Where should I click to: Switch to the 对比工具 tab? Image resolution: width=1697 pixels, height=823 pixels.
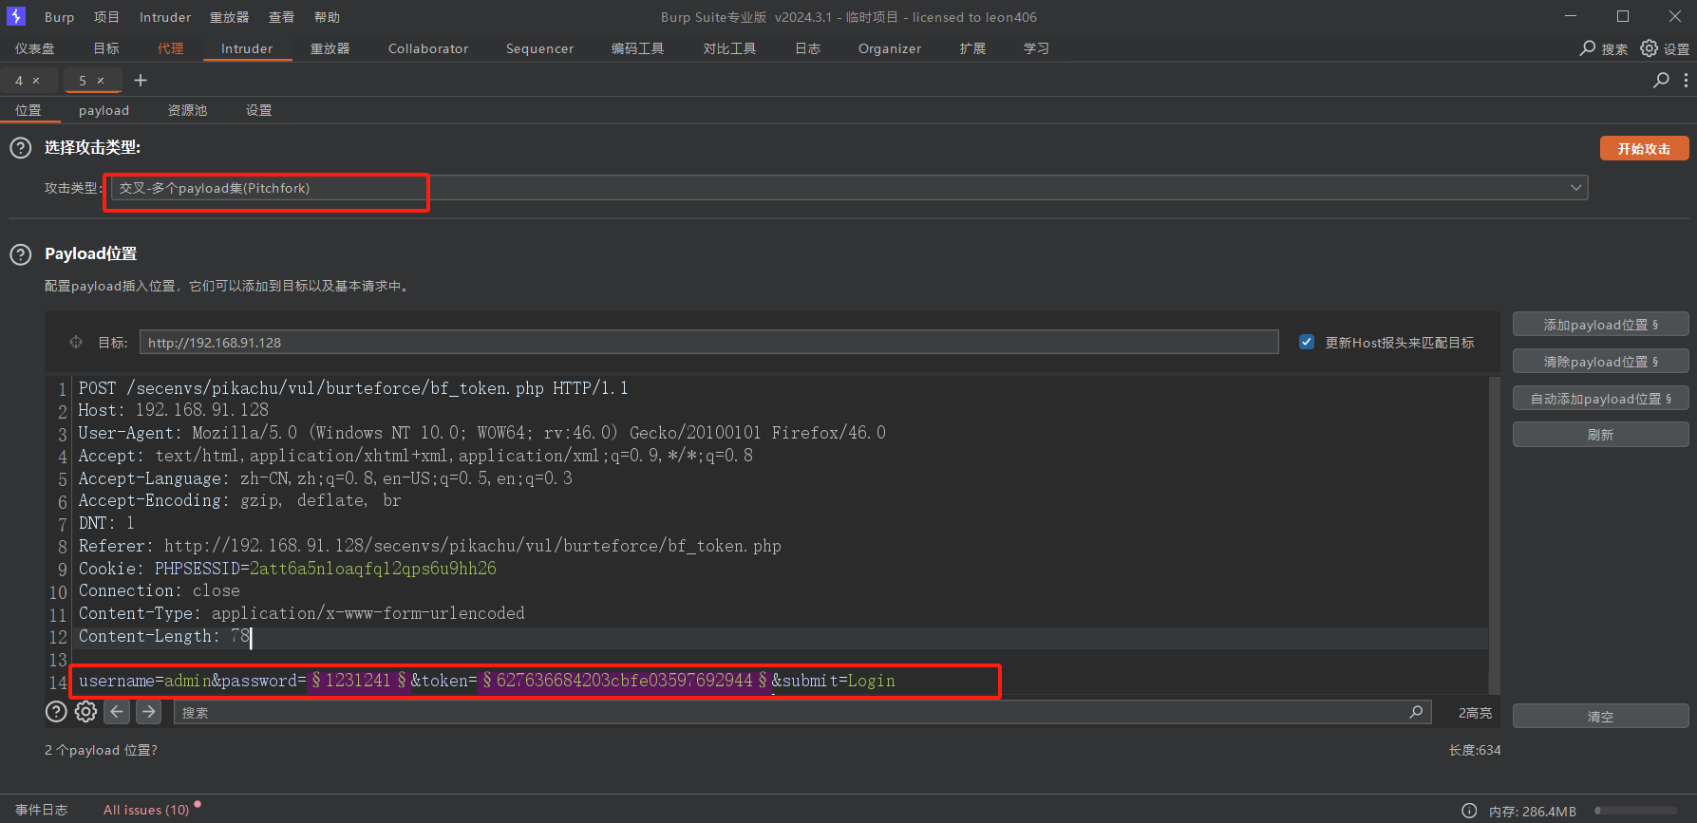(729, 48)
